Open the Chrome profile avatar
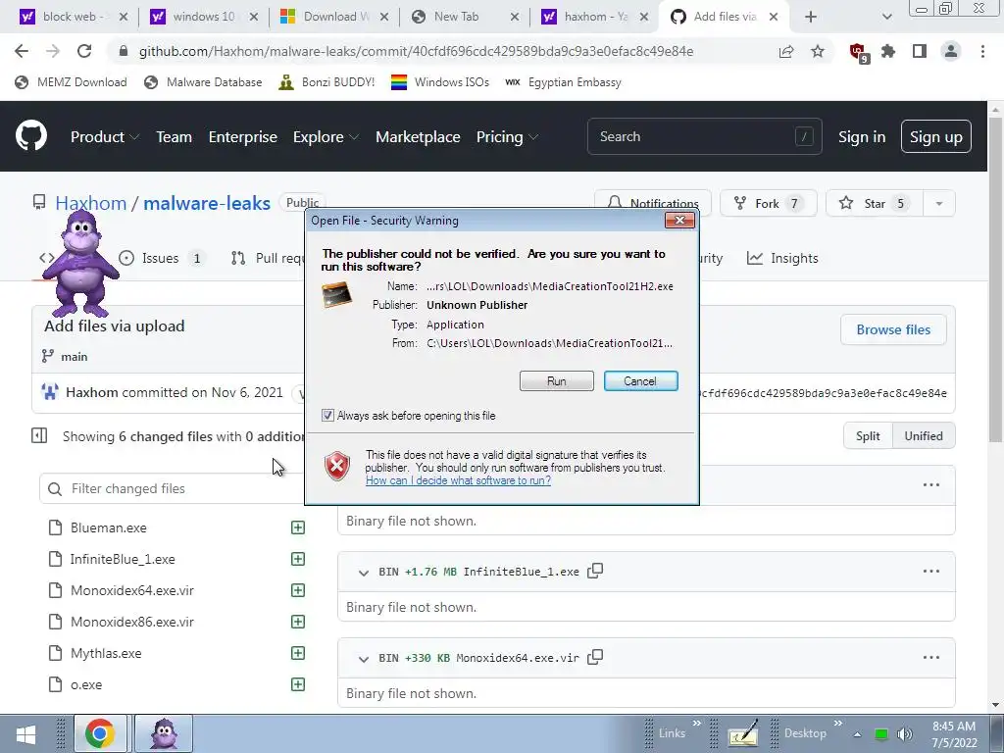This screenshot has width=1004, height=753. point(951,51)
